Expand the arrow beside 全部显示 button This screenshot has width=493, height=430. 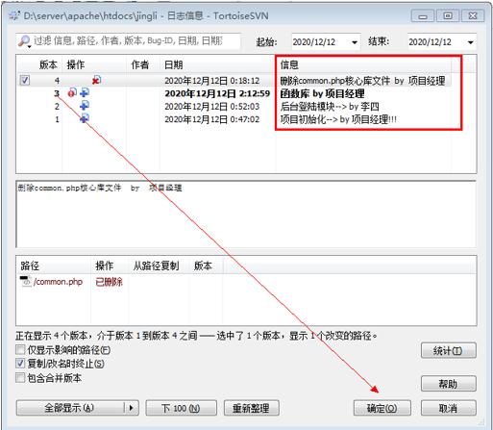pyautogui.click(x=131, y=408)
